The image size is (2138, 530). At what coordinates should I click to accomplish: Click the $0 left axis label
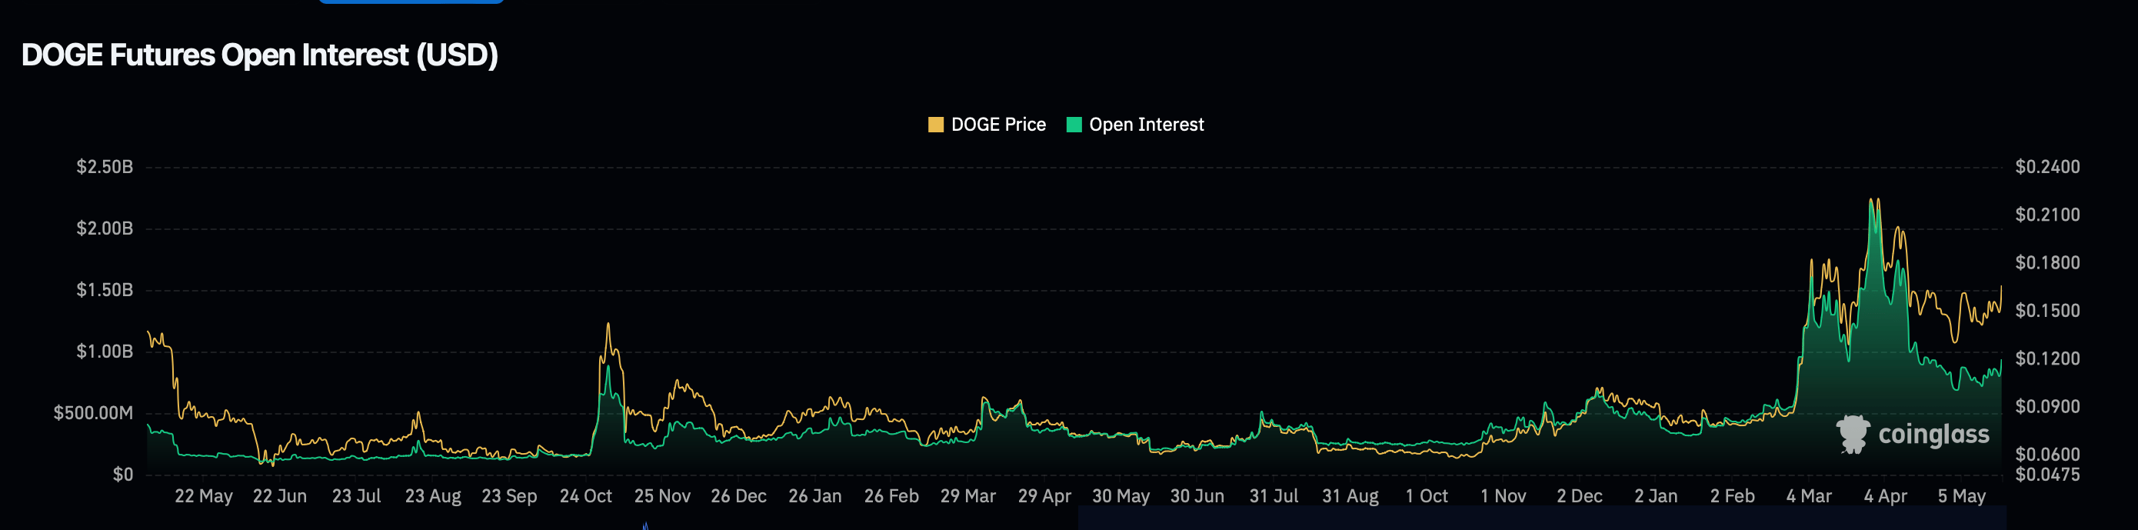123,475
